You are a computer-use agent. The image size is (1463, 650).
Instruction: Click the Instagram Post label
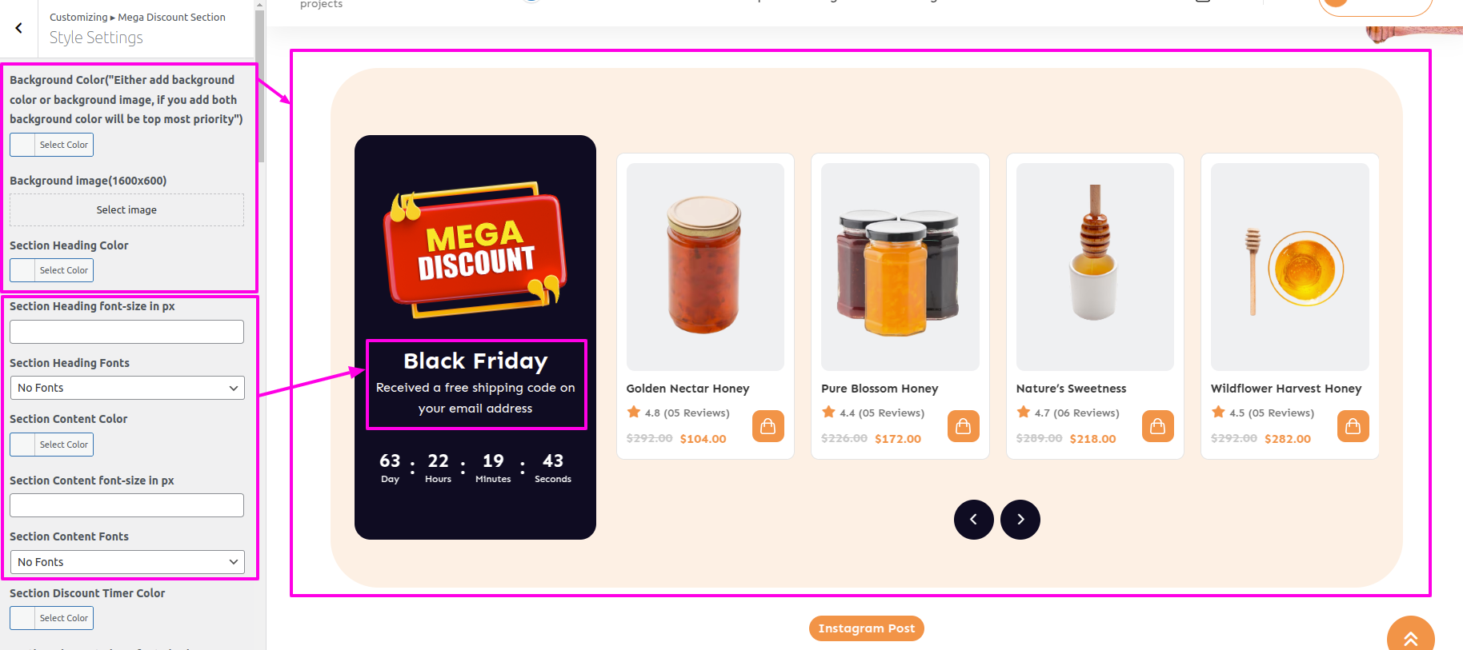click(866, 628)
